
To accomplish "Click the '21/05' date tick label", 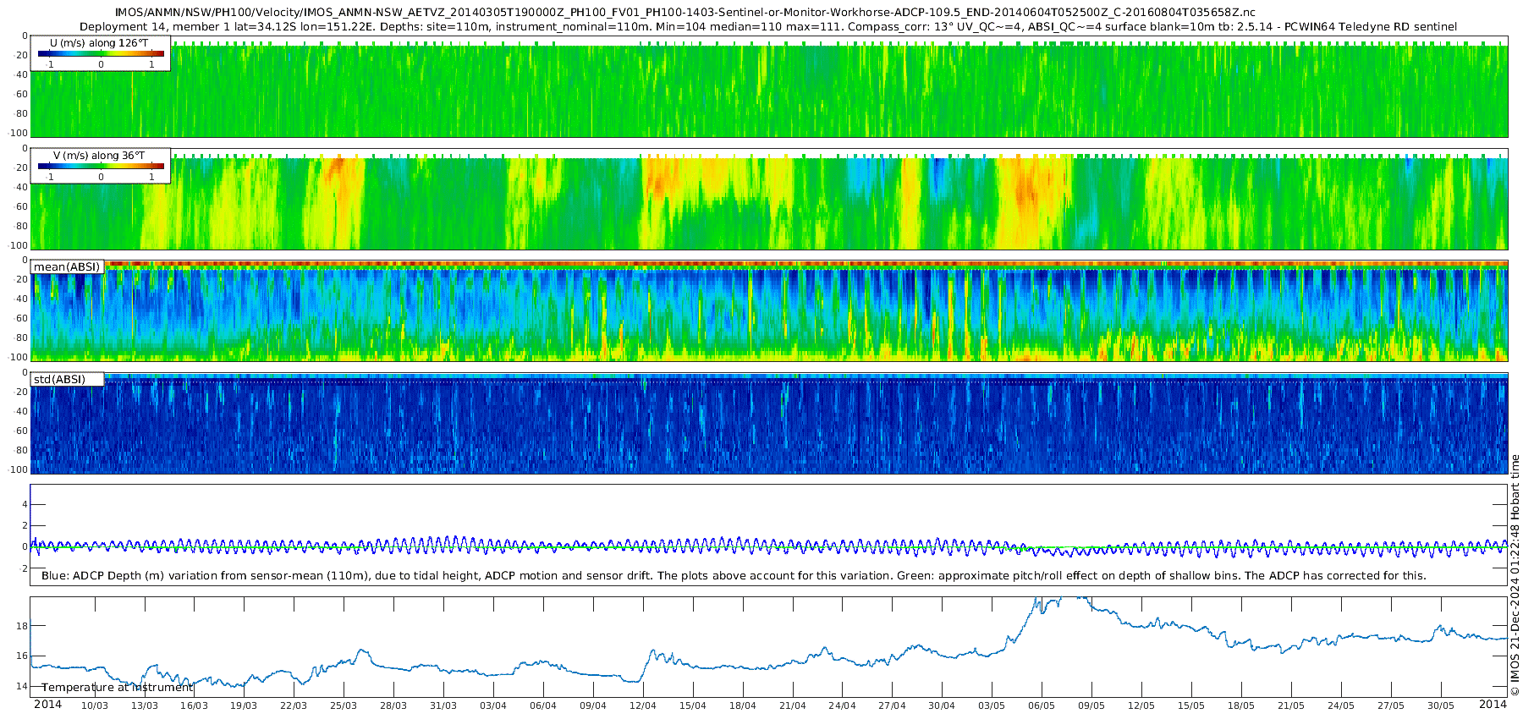I will [1291, 705].
